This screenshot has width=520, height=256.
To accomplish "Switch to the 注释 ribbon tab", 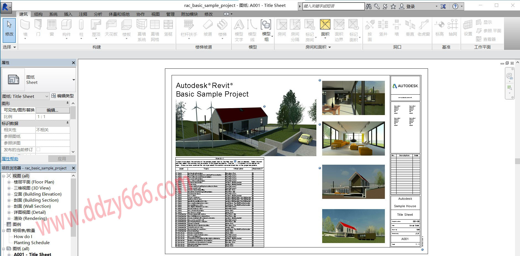I will tap(83, 14).
